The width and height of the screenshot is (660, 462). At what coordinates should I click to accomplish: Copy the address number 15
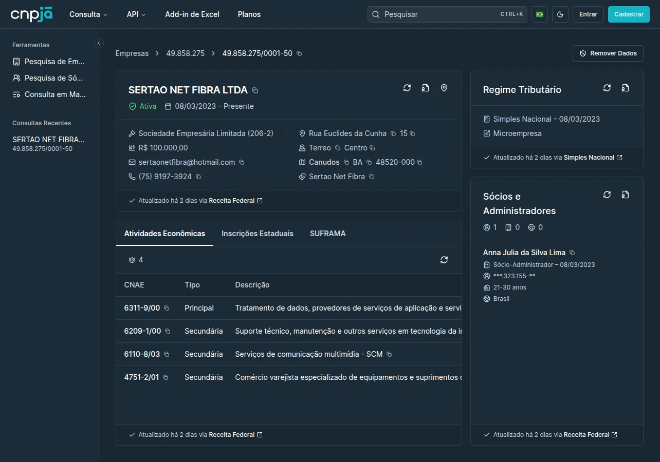click(412, 133)
